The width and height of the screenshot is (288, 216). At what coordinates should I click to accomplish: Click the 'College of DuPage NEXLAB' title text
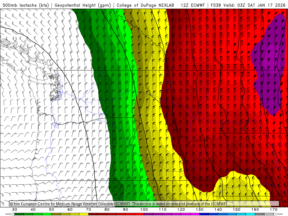(x=145, y=5)
